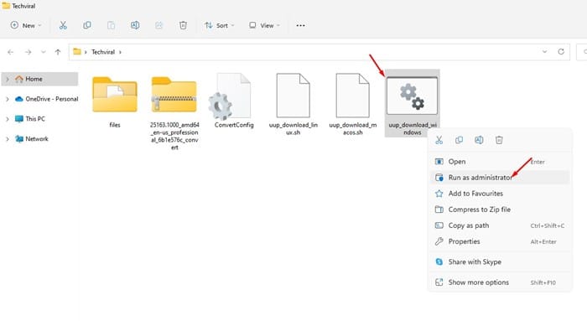
Task: Click the breadcrumb chevron after Techviral
Action: (x=120, y=52)
